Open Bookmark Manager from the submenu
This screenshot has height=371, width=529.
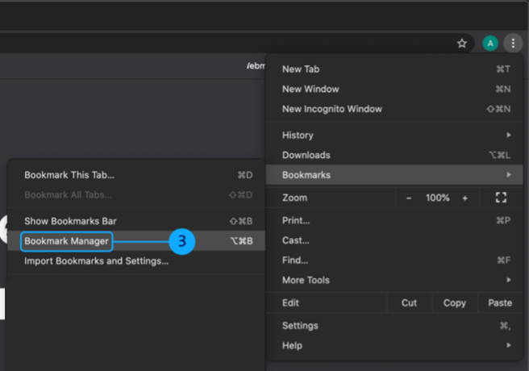(x=66, y=240)
